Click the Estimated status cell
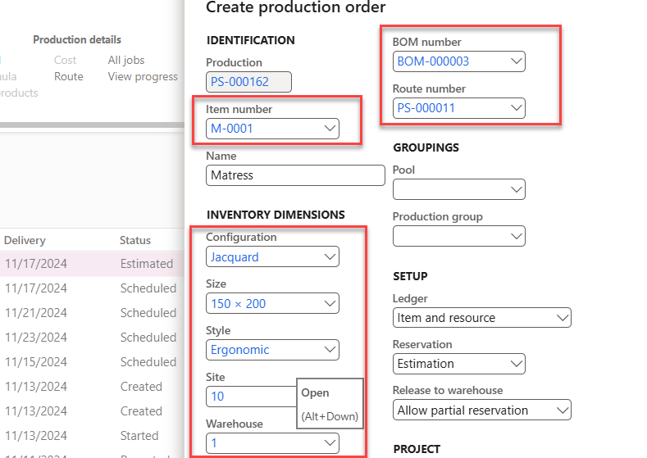647x458 pixels. click(x=147, y=264)
